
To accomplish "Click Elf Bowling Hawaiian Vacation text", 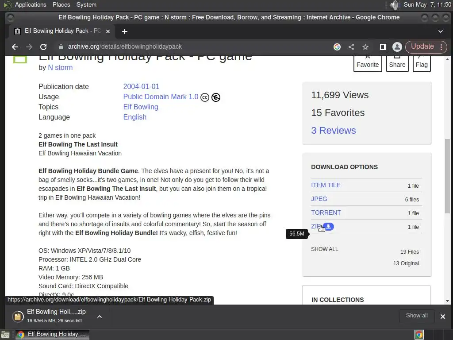I will [80, 153].
